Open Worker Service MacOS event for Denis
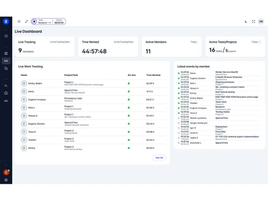 pos(227,72)
